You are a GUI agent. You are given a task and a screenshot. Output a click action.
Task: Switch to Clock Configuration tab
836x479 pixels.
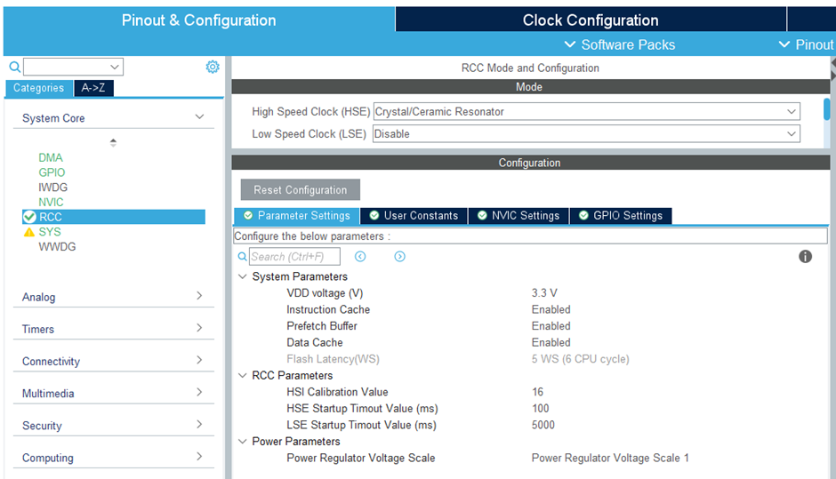[591, 20]
